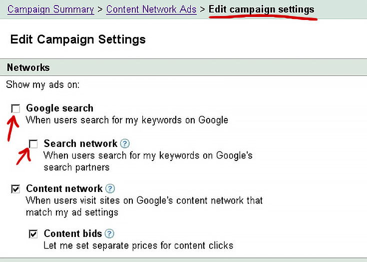Go to Campaign Summary breadcrumb link
The width and height of the screenshot is (367, 262).
pos(50,9)
